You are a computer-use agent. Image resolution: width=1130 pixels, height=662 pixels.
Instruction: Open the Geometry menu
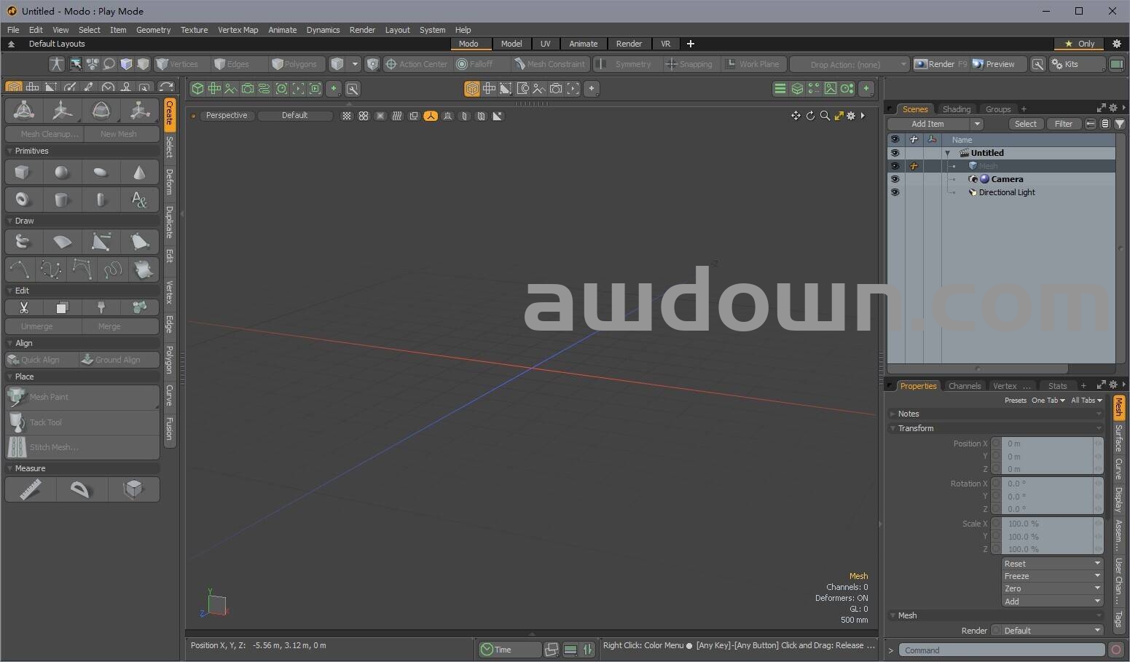coord(153,30)
